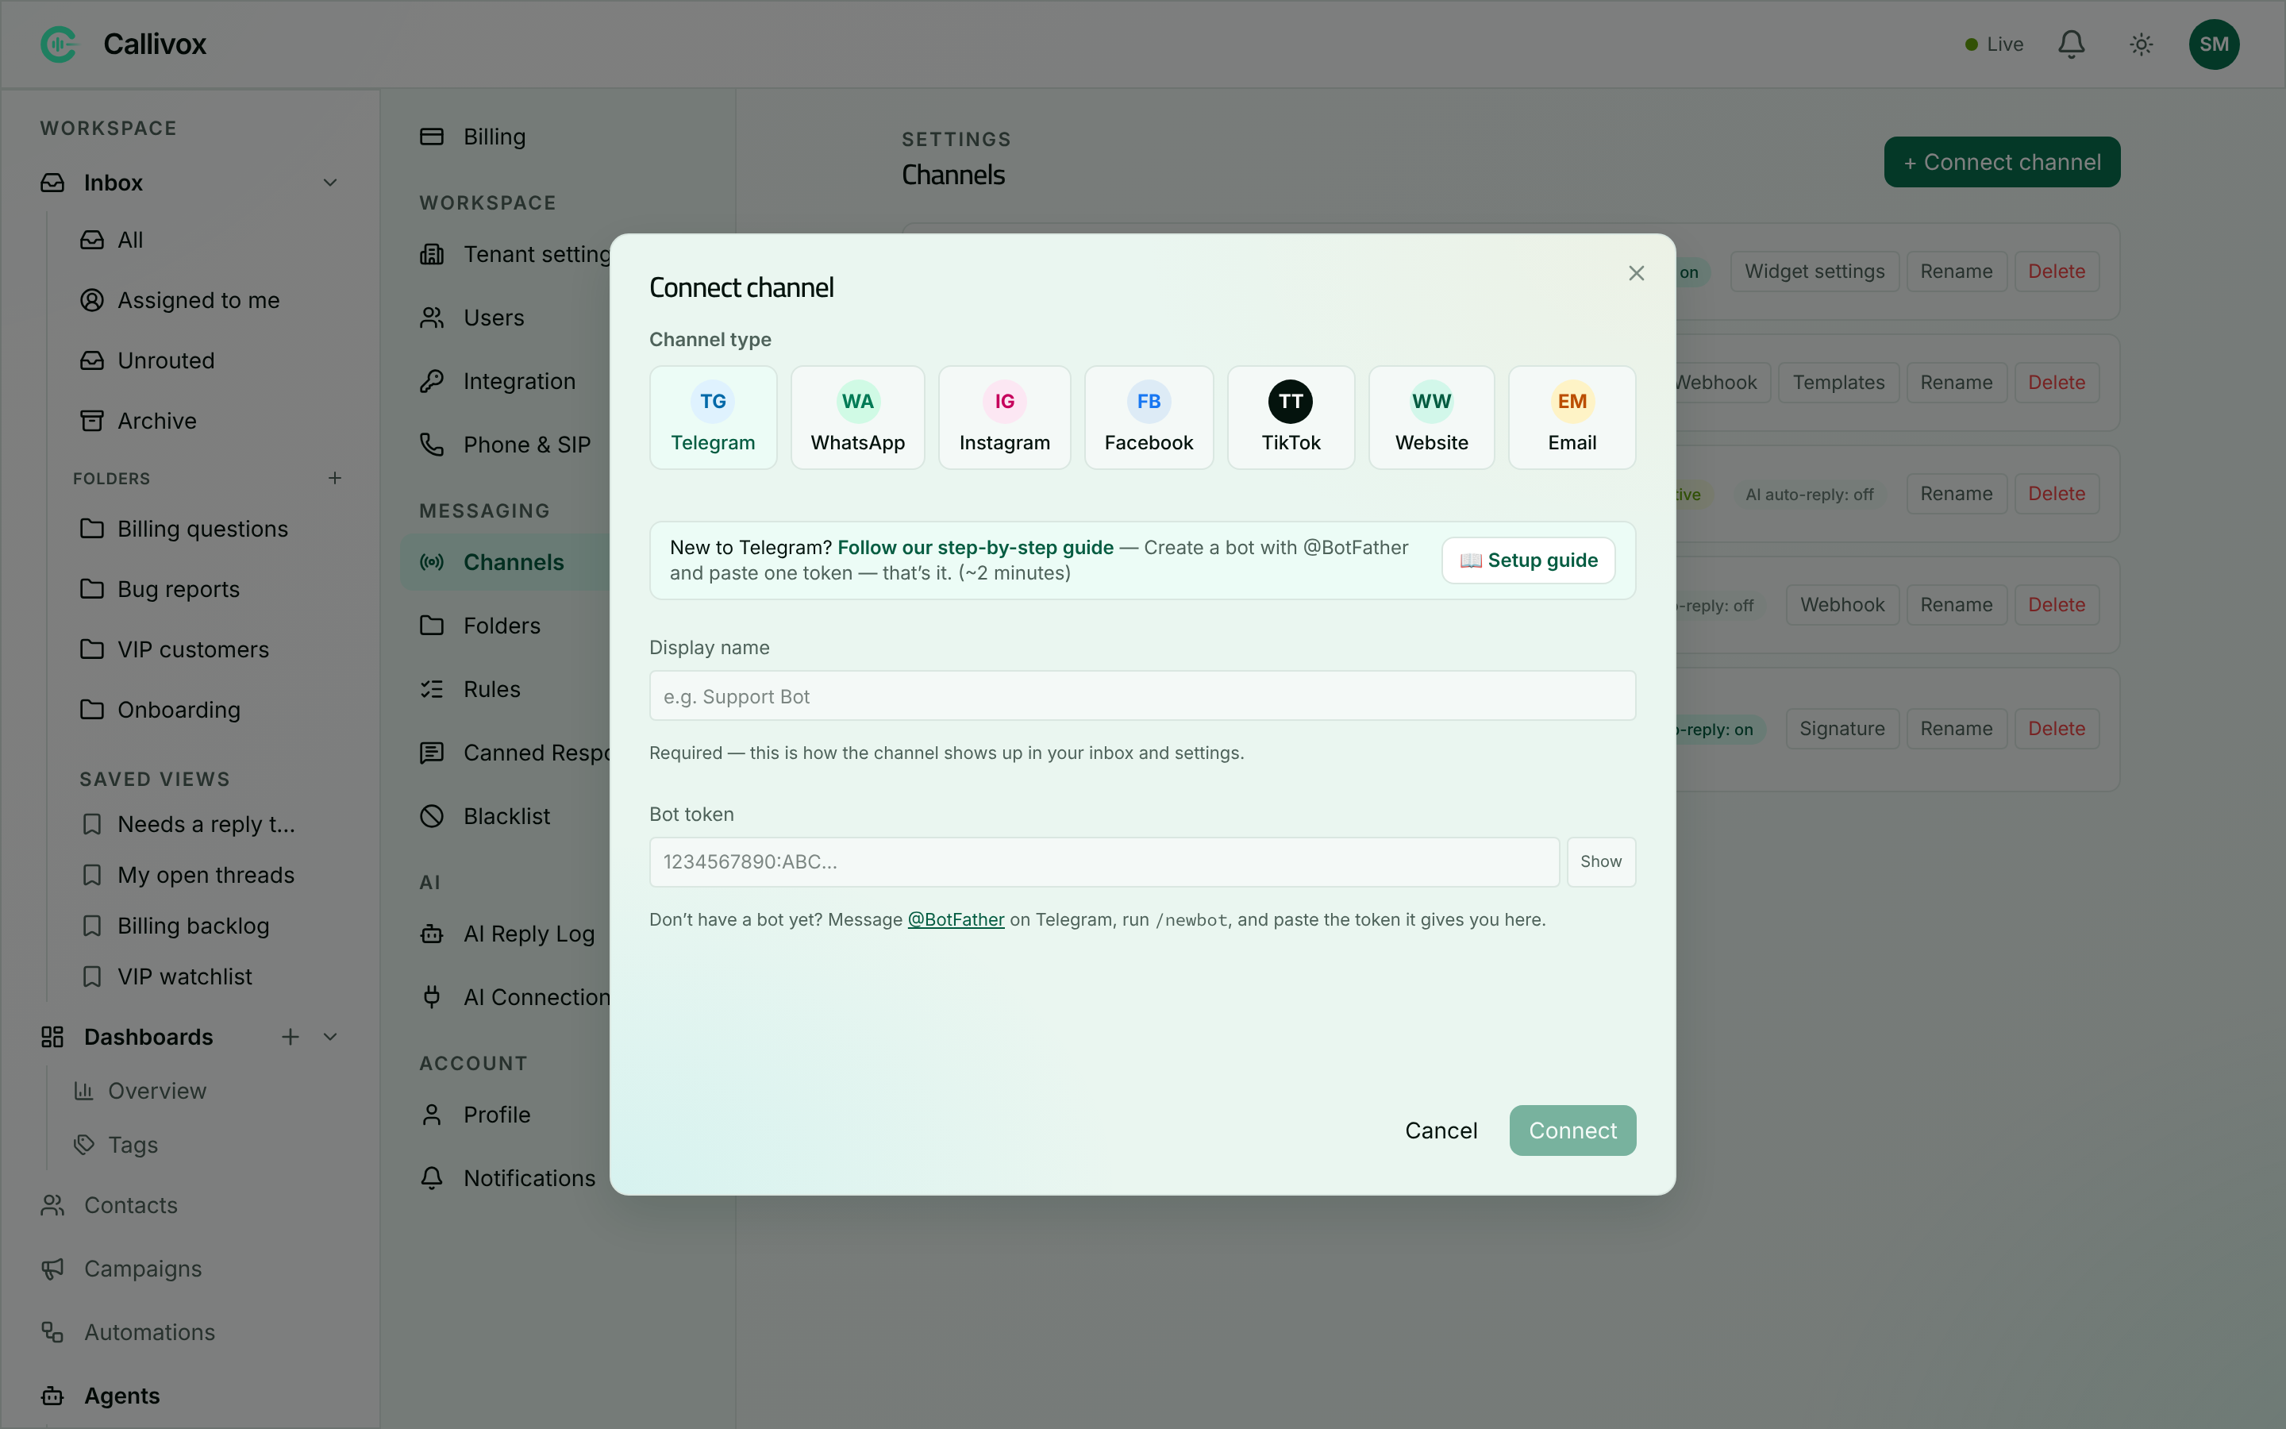Toggle the light theme sun icon
Image resolution: width=2286 pixels, height=1429 pixels.
point(2142,44)
